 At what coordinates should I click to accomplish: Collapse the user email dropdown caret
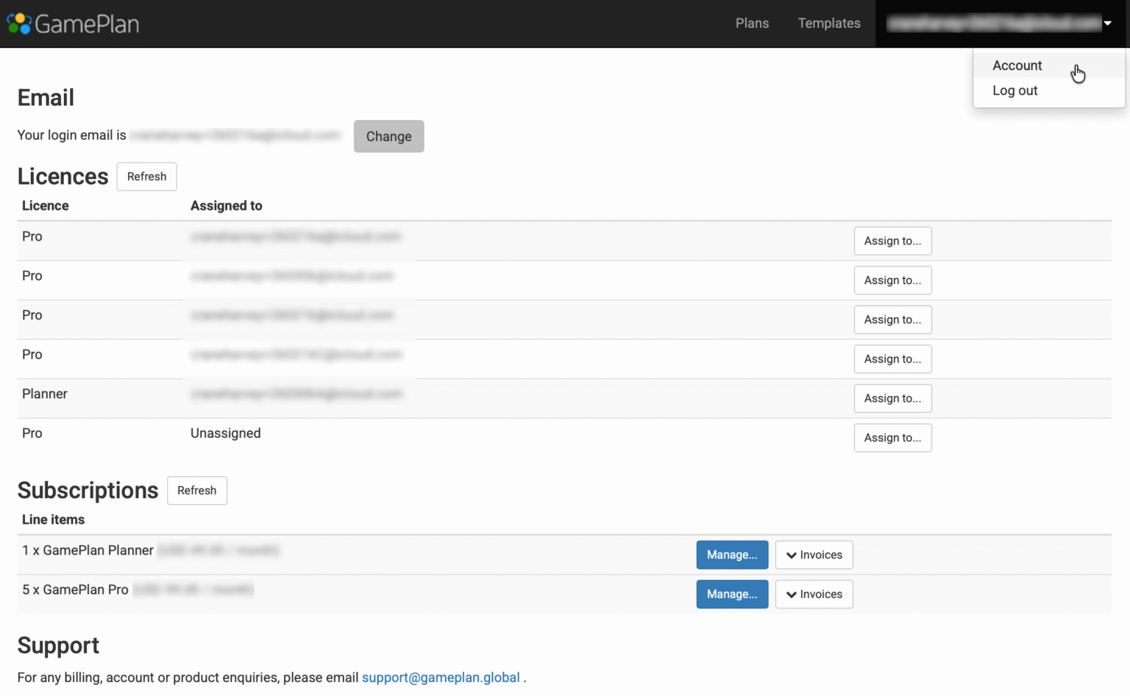(x=1107, y=24)
